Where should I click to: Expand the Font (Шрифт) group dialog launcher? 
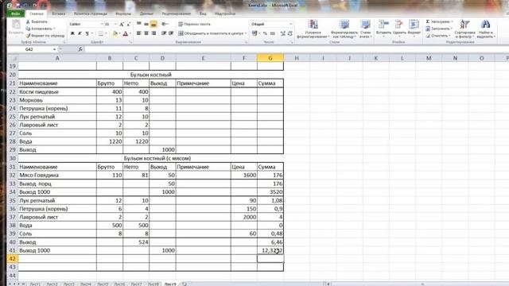click(130, 42)
